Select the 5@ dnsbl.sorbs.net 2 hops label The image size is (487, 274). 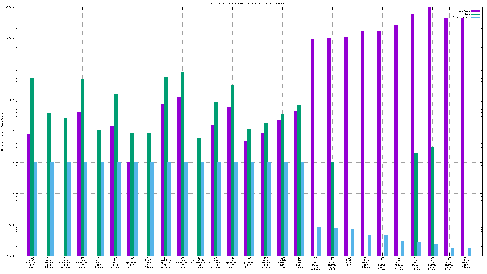149,262
